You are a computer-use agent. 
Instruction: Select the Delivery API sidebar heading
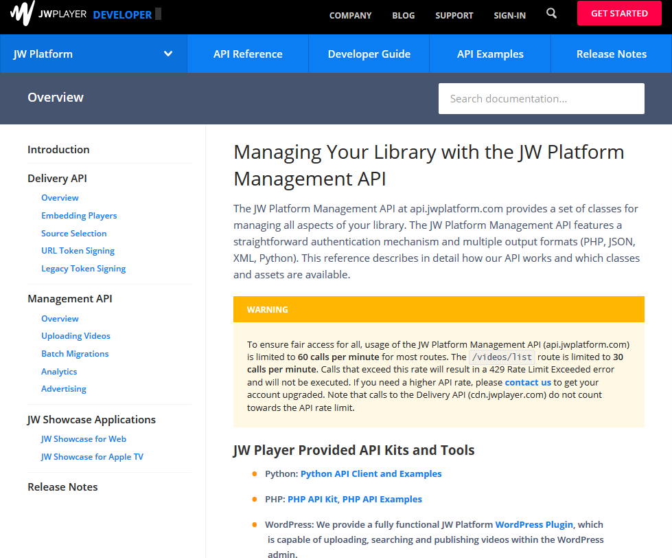pyautogui.click(x=57, y=179)
